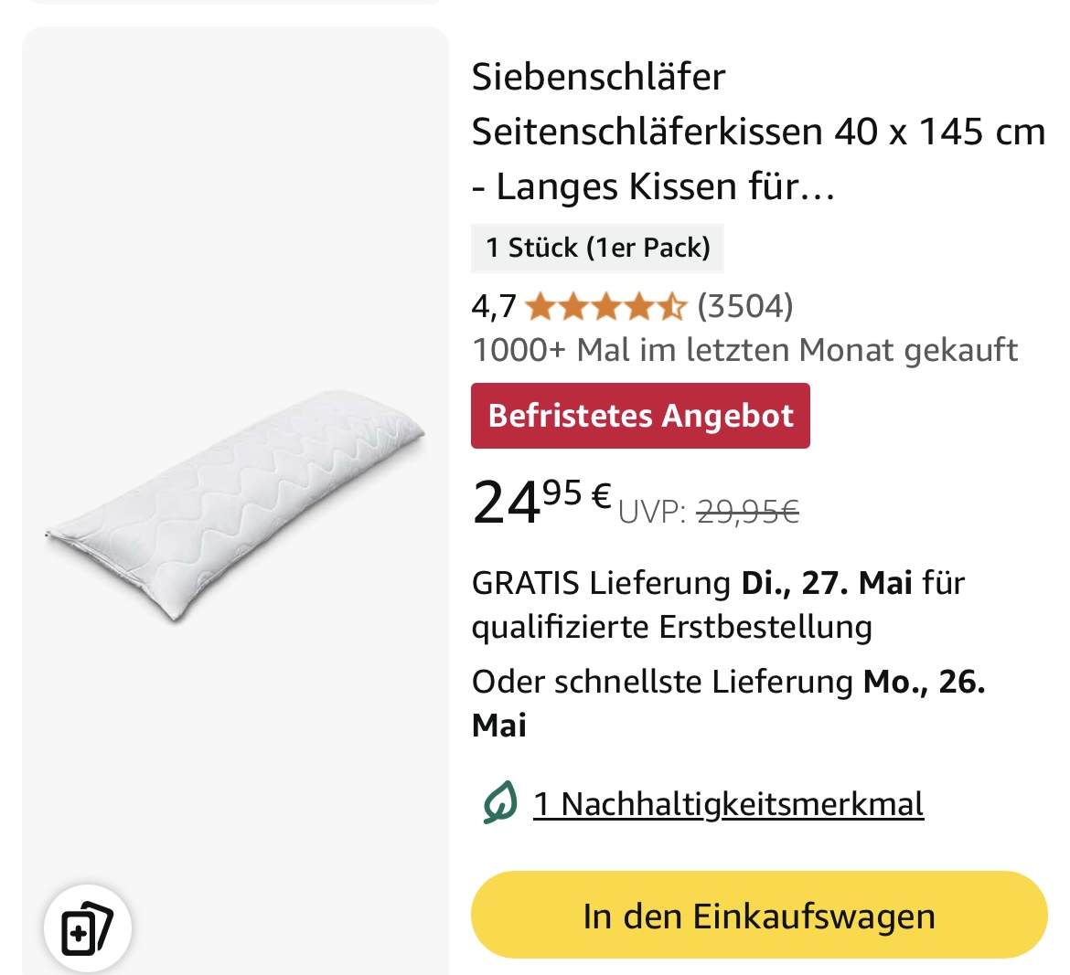Screen dimensions: 1070x975
Task: Click the Mo., 26. Mai fastest delivery date
Action: point(729,703)
